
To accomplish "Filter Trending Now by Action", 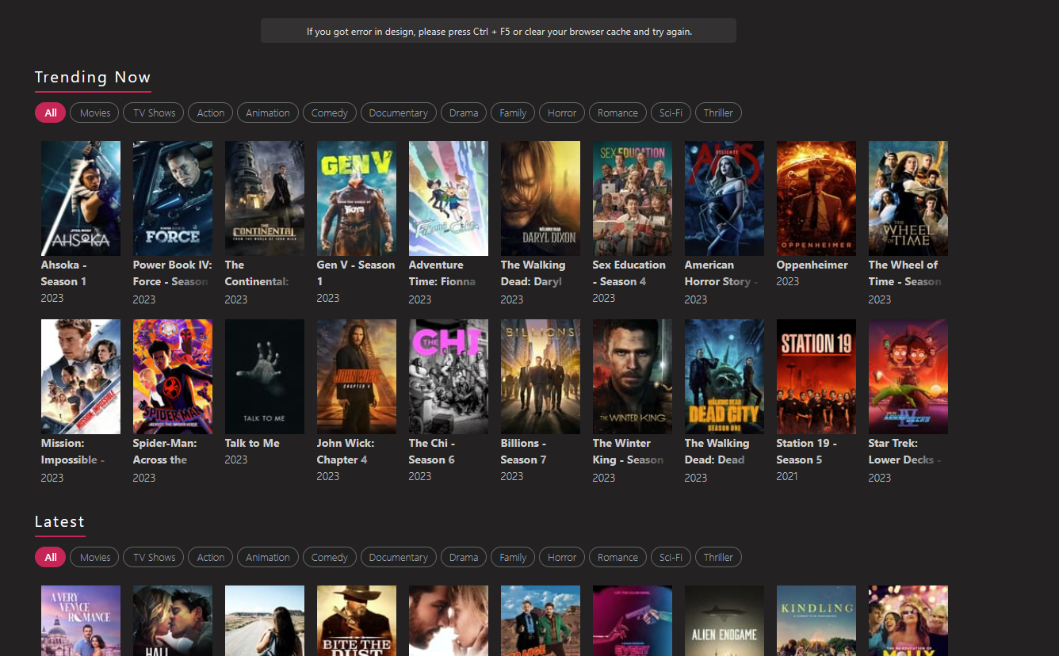I will coord(211,113).
